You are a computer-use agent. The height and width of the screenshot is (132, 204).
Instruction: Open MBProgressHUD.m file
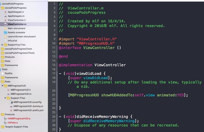click(21, 94)
